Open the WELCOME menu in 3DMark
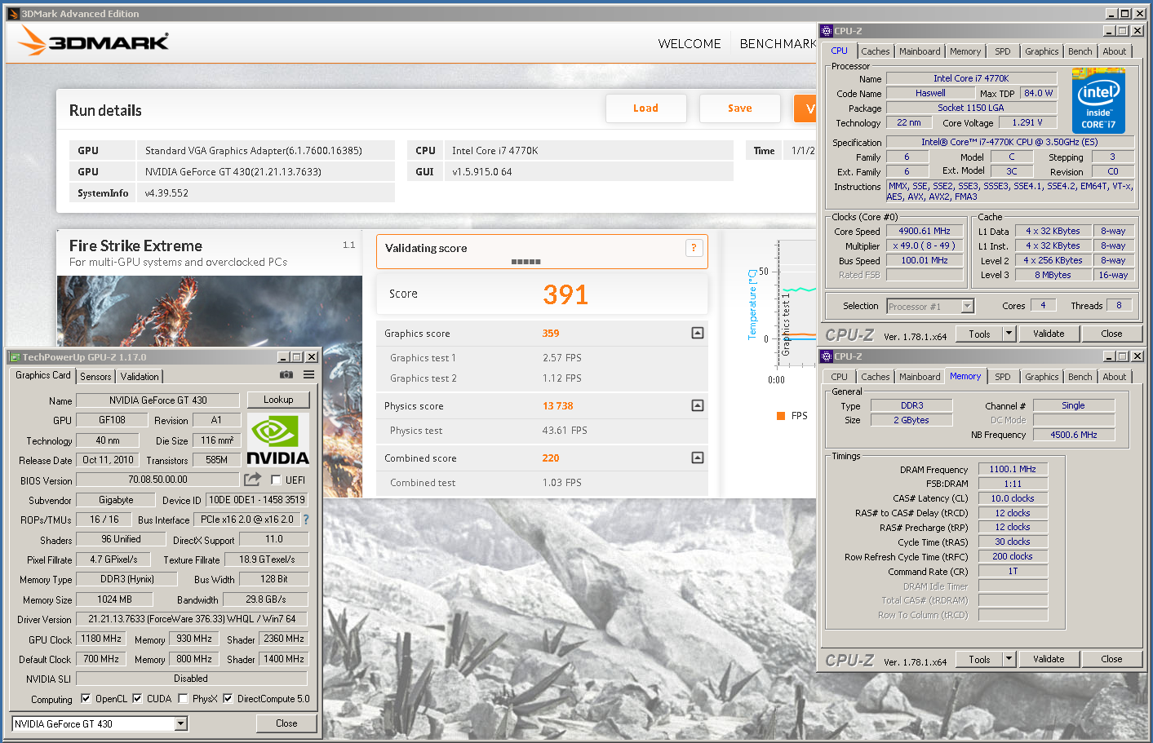Image resolution: width=1153 pixels, height=743 pixels. [x=690, y=44]
